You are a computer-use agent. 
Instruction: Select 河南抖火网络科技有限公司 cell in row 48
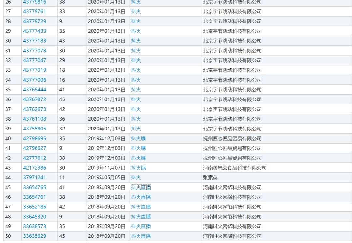(x=276, y=217)
